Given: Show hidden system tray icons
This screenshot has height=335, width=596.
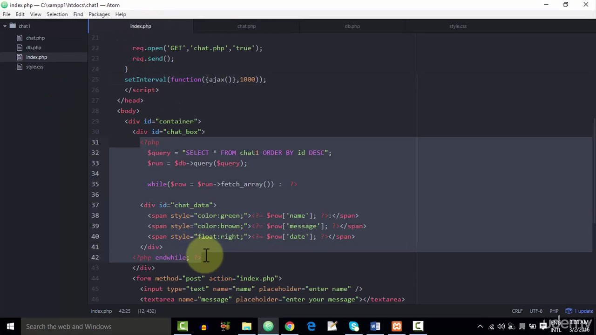Looking at the screenshot, I should click(480, 326).
